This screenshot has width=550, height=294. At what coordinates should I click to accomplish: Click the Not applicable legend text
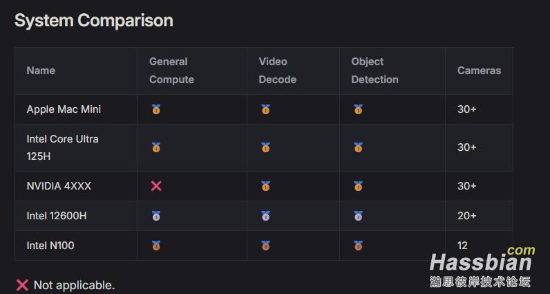click(75, 285)
